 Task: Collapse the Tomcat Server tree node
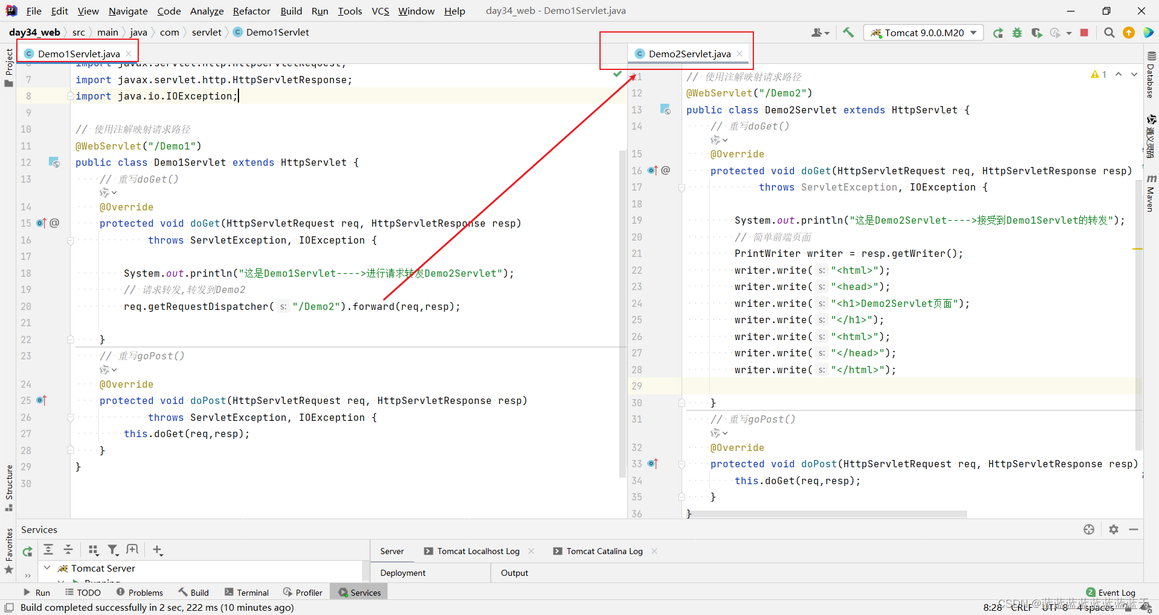[47, 568]
